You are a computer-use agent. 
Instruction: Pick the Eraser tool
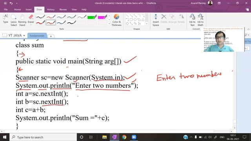[x=31, y=19]
